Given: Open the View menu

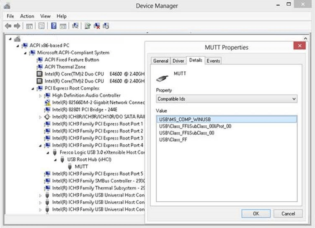Looking at the screenshot, I should [x=45, y=16].
